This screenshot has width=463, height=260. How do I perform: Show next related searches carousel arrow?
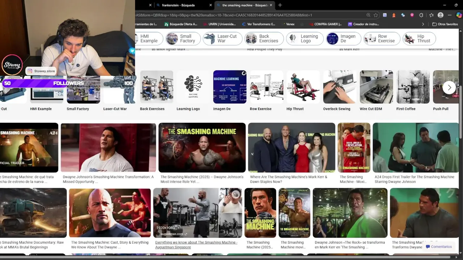point(449,87)
